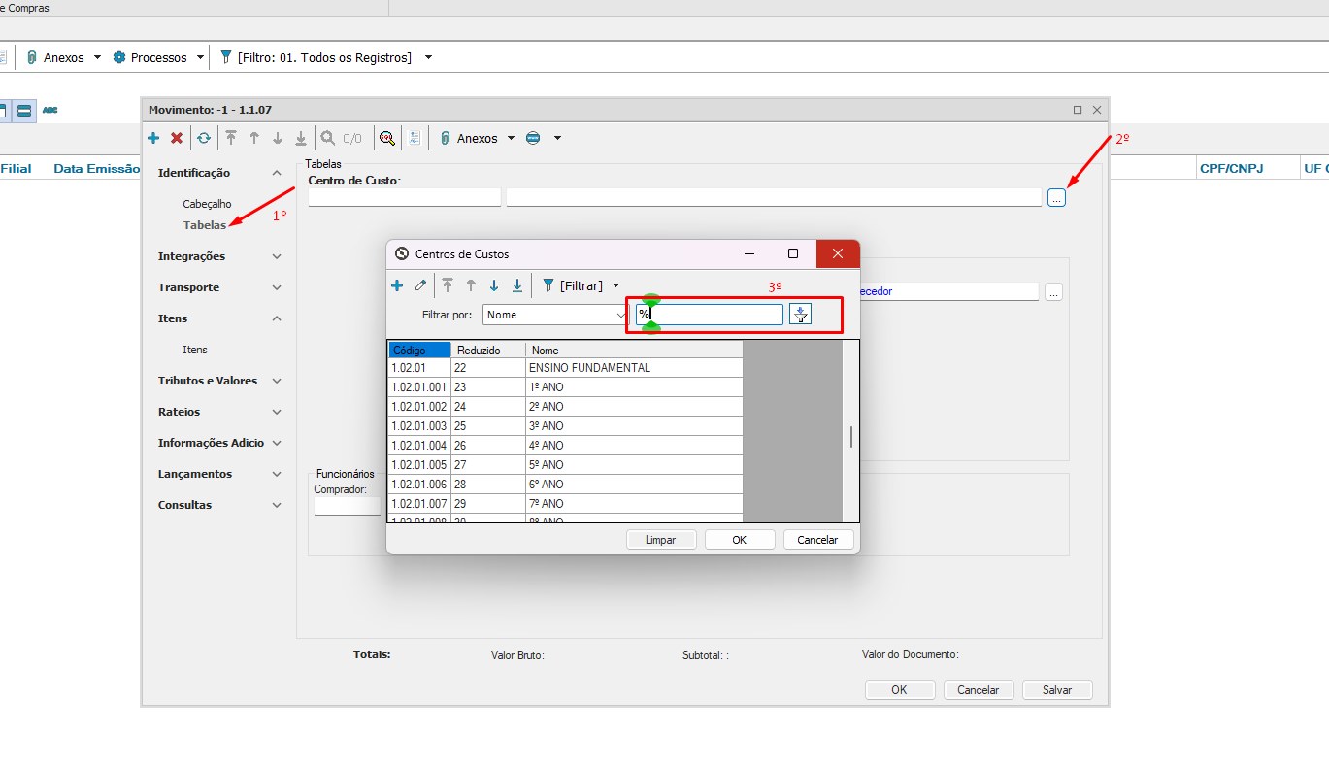Click the SQL magnifier icon in Movimento toolbar
The width and height of the screenshot is (1329, 769).
click(x=387, y=138)
